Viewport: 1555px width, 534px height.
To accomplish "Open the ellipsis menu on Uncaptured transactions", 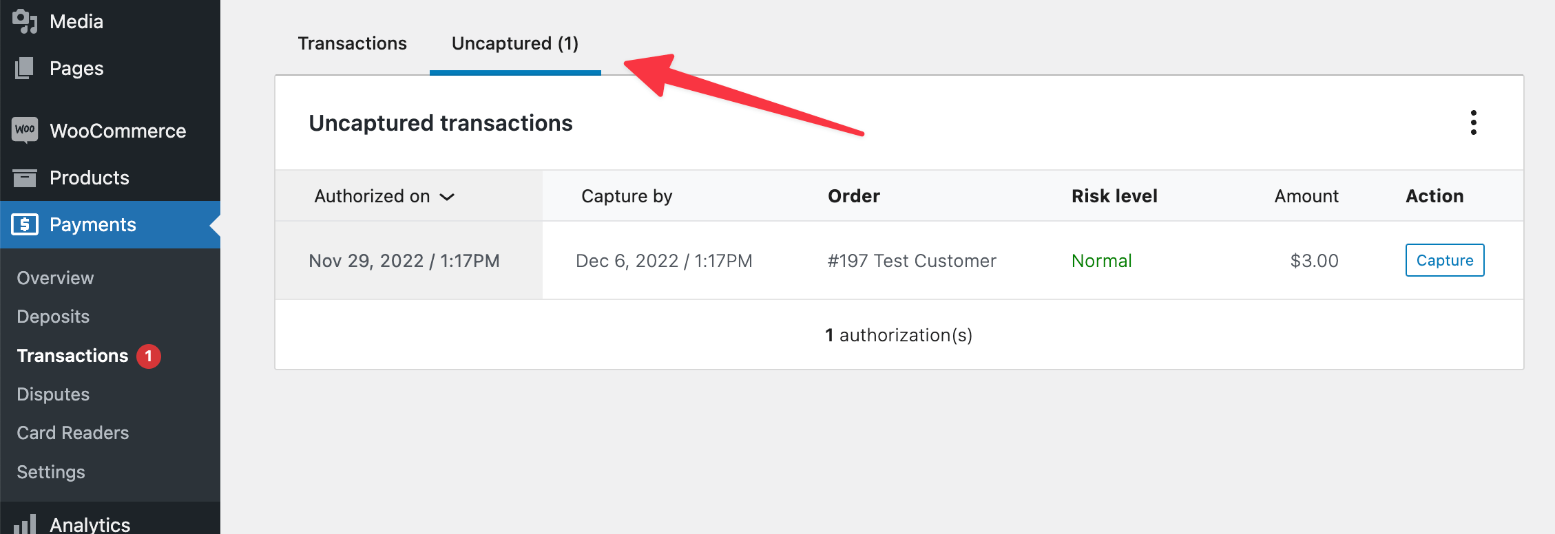I will click(x=1474, y=122).
